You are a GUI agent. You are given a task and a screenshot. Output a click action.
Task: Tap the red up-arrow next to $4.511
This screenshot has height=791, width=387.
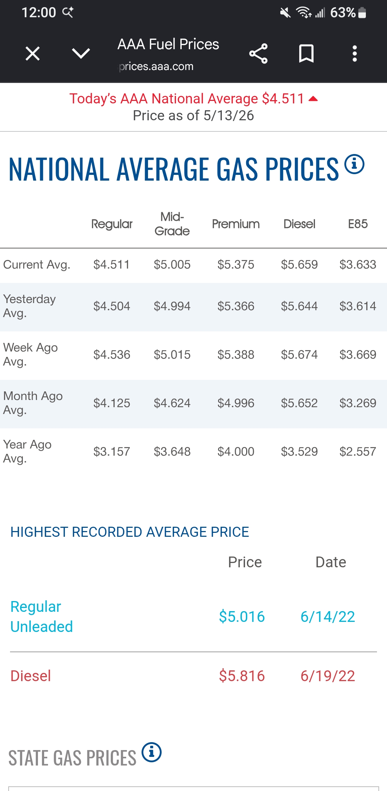click(313, 99)
